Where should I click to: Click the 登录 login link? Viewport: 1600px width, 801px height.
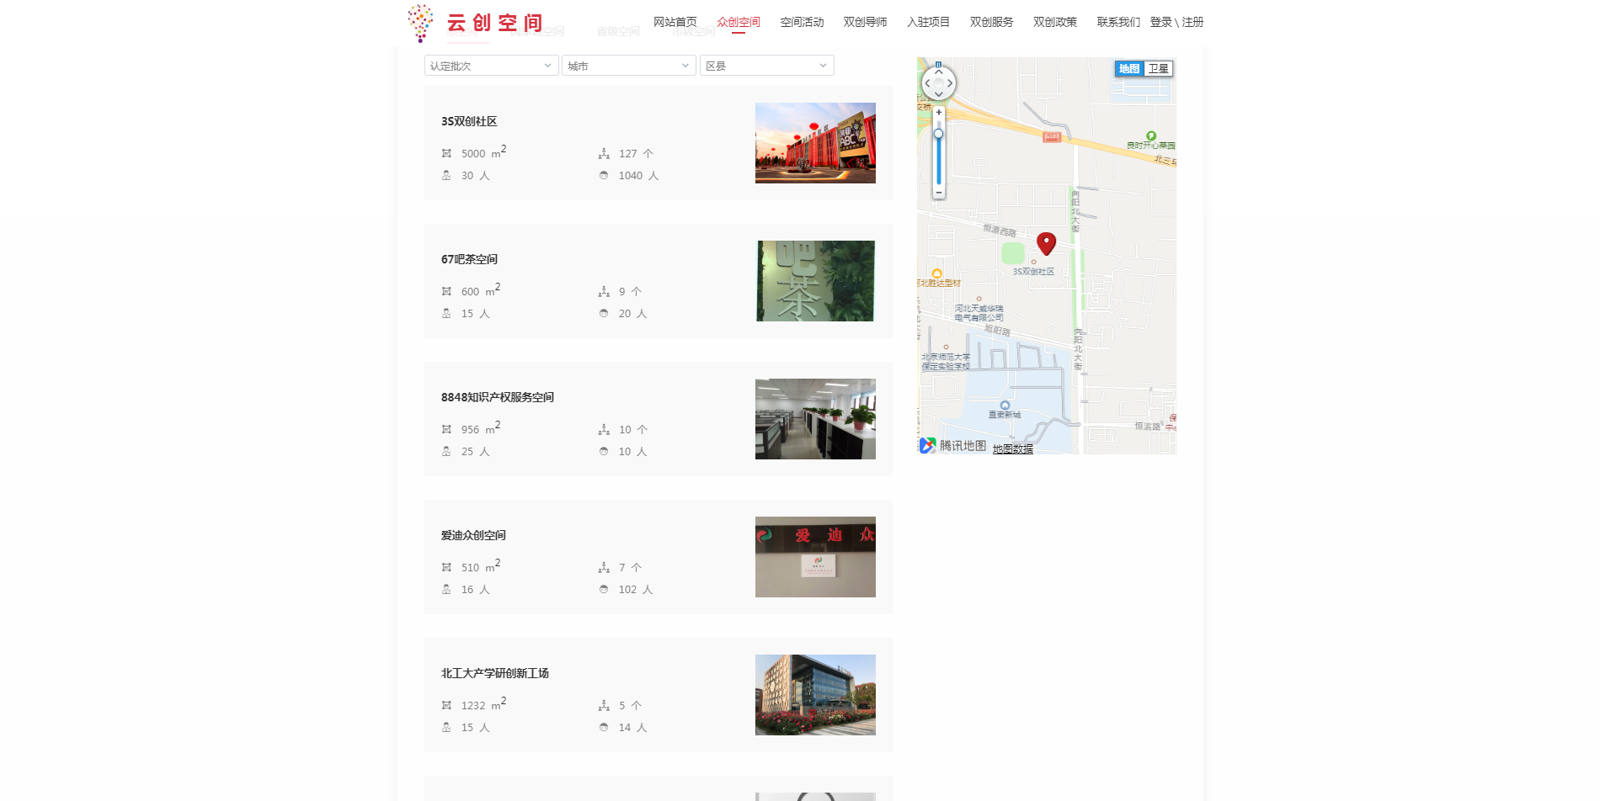(1161, 22)
